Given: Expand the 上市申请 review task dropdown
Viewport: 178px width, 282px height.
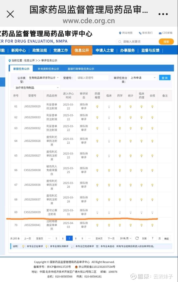Looking at the screenshot, I should [x=143, y=78].
